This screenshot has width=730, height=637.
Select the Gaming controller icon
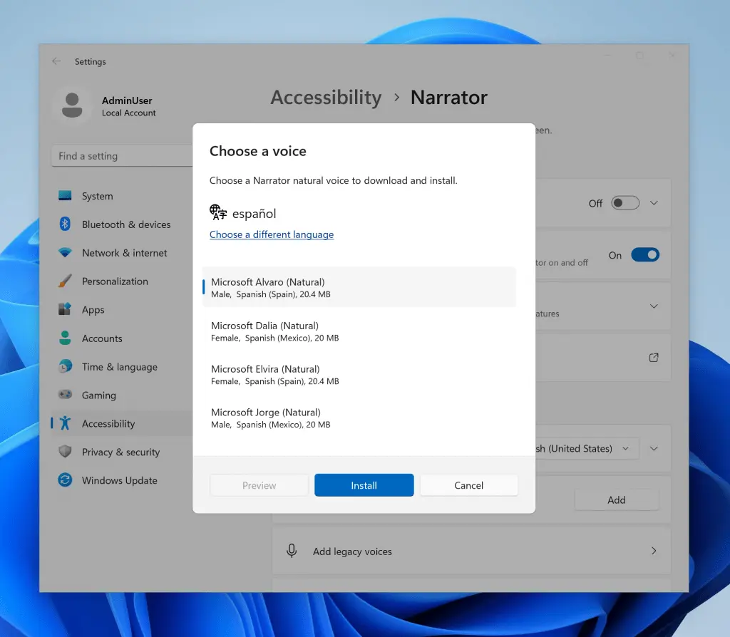(x=65, y=395)
